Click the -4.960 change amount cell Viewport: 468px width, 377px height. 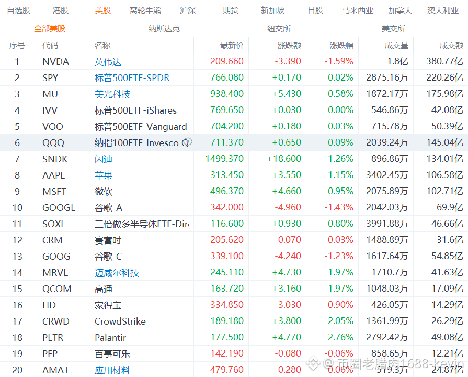(x=288, y=207)
